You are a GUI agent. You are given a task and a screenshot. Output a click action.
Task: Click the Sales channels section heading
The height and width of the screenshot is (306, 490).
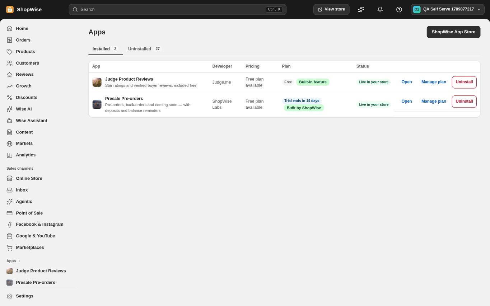(x=20, y=168)
